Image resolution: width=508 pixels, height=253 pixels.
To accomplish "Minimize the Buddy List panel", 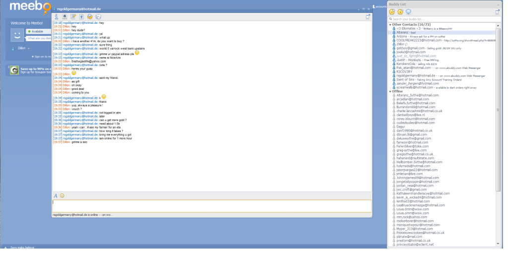I will coord(498,4).
